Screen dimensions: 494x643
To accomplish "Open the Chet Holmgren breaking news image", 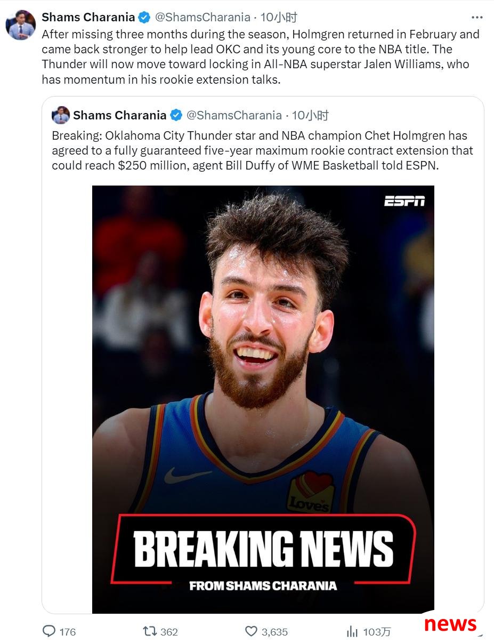I will point(263,399).
